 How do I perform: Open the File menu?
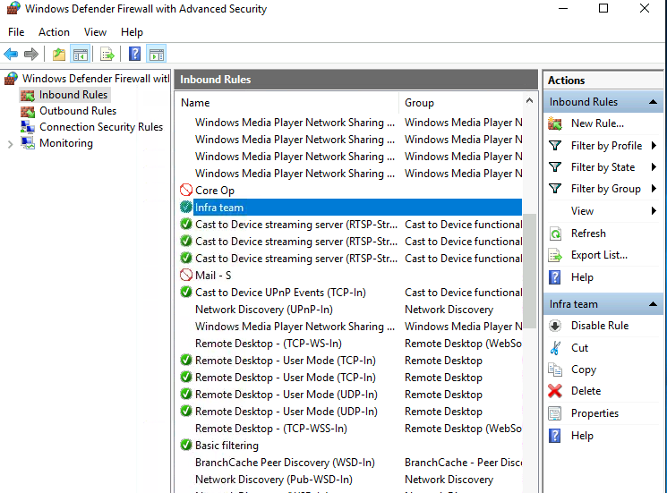click(16, 32)
